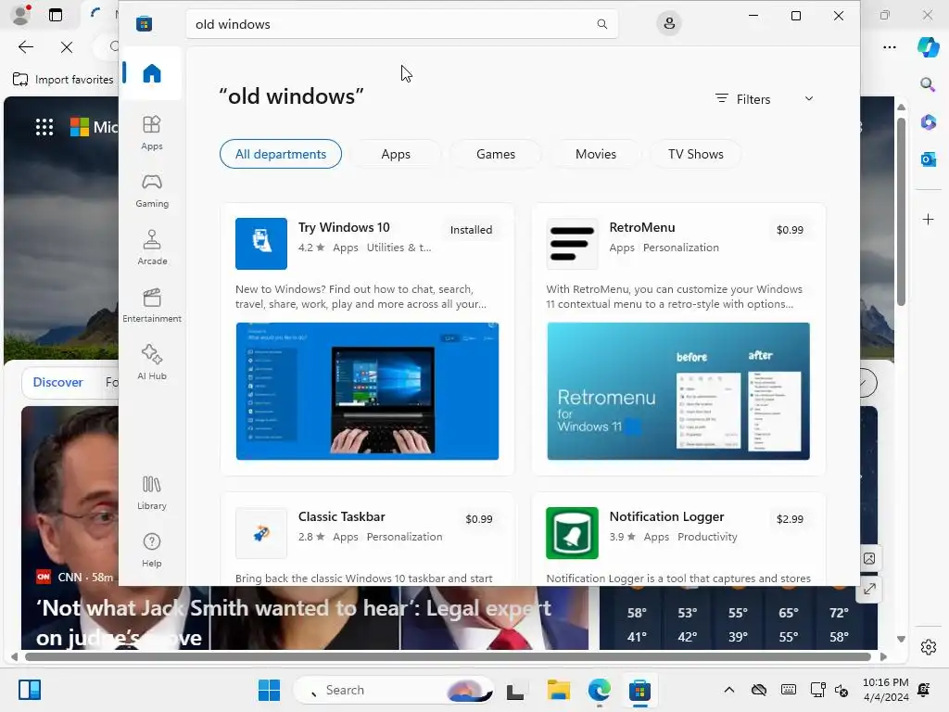Open the Apps section in Store sidebar
This screenshot has height=712, width=949.
[152, 133]
